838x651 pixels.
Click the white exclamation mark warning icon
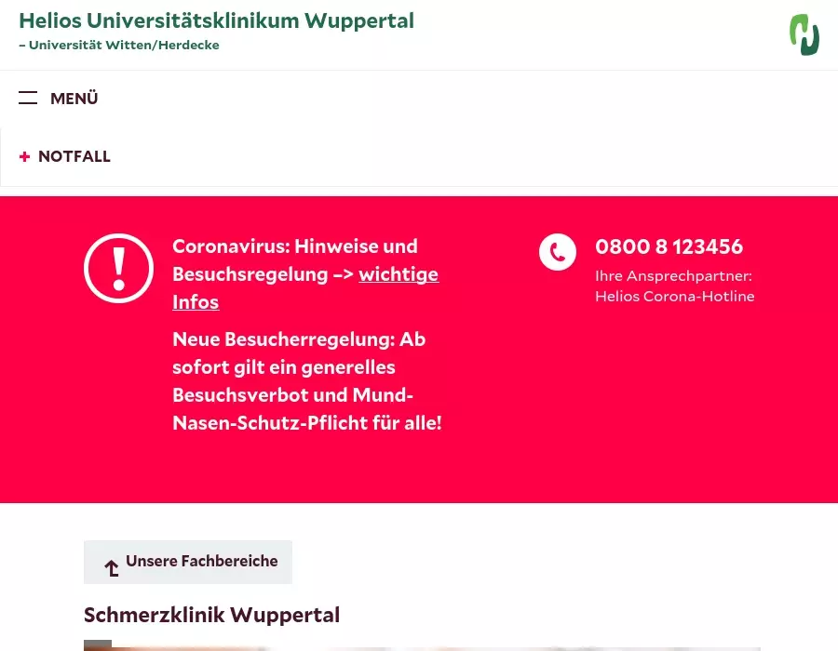118,269
